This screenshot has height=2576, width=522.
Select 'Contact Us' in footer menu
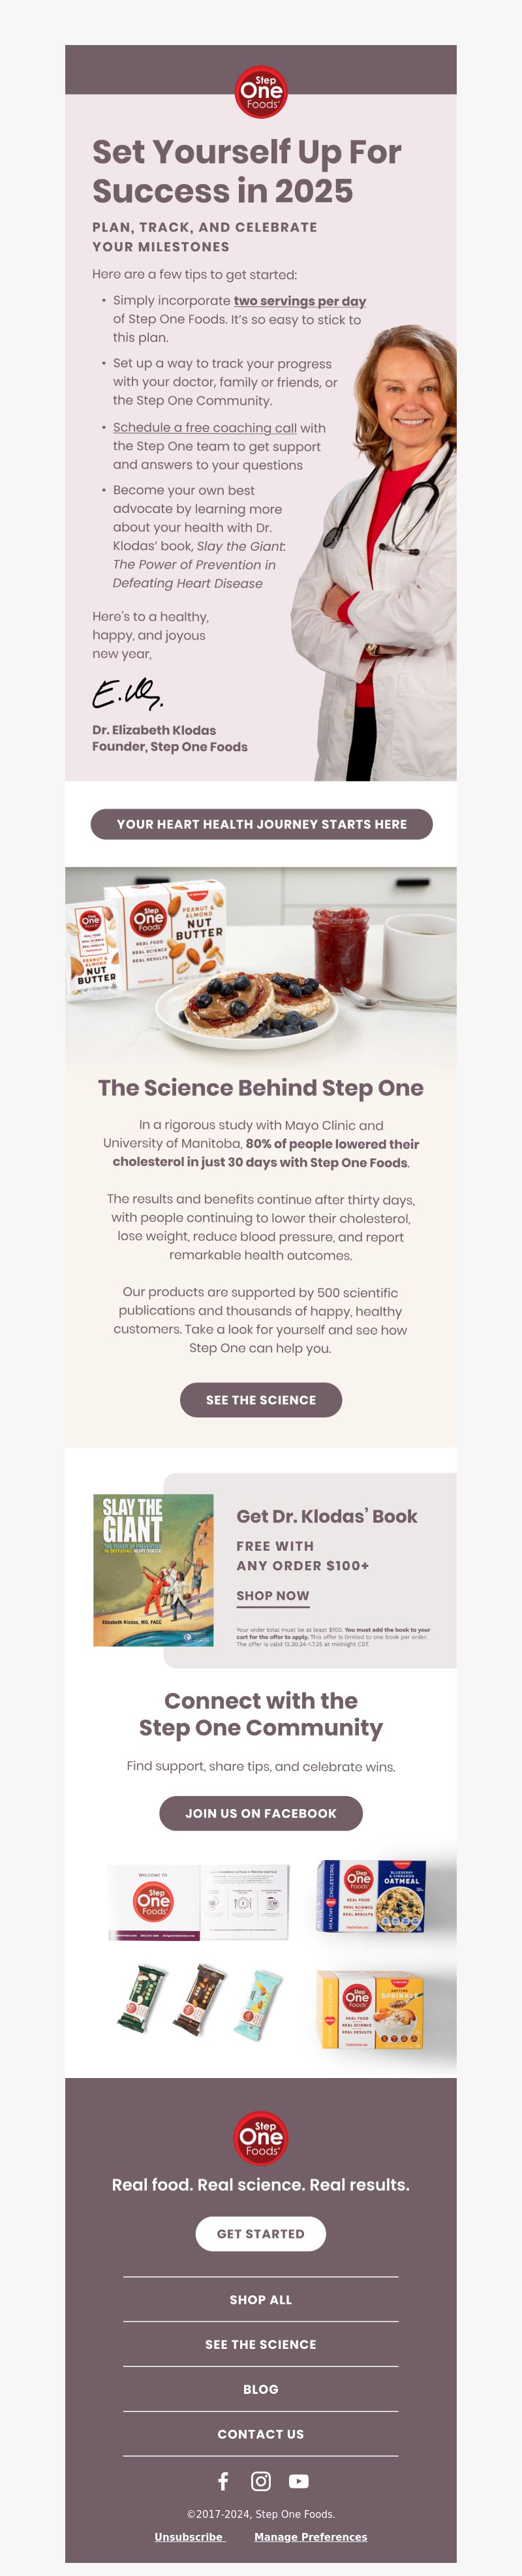pos(261,2434)
